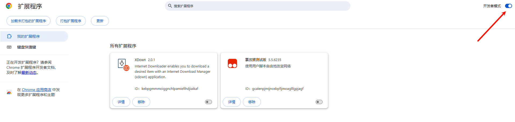515x122 pixels.
Task: Enable the XDown extension toggle
Action: click(x=209, y=102)
